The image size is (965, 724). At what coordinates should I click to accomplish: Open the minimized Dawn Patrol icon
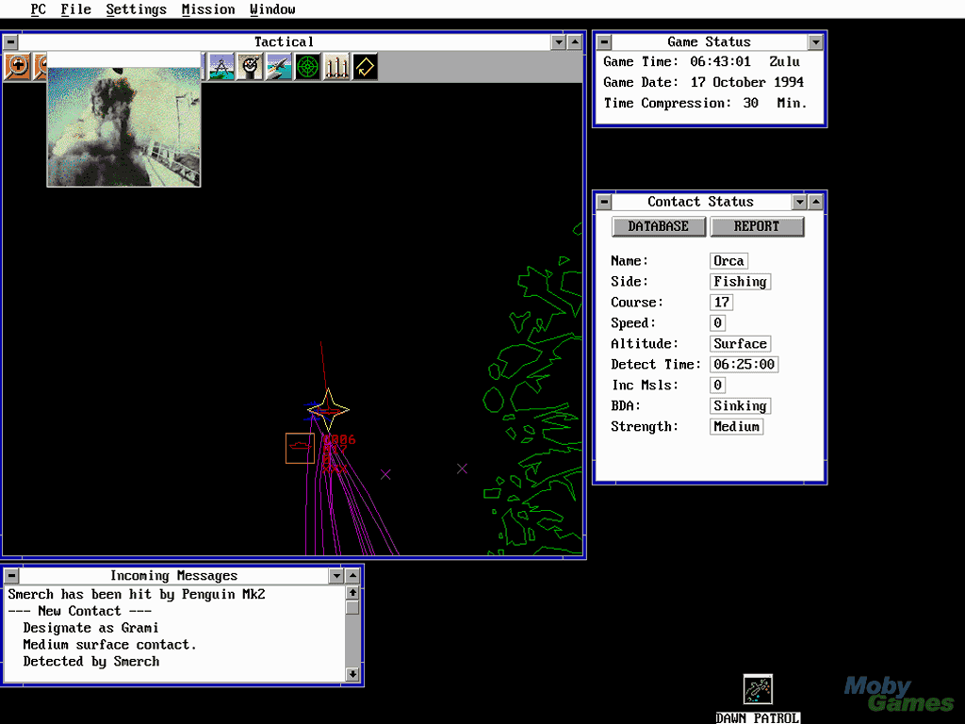click(758, 690)
